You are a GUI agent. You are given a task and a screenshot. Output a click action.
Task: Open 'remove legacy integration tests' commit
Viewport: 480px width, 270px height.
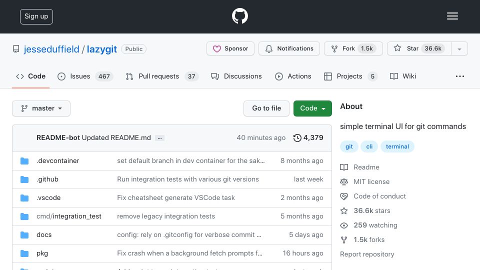coord(166,216)
